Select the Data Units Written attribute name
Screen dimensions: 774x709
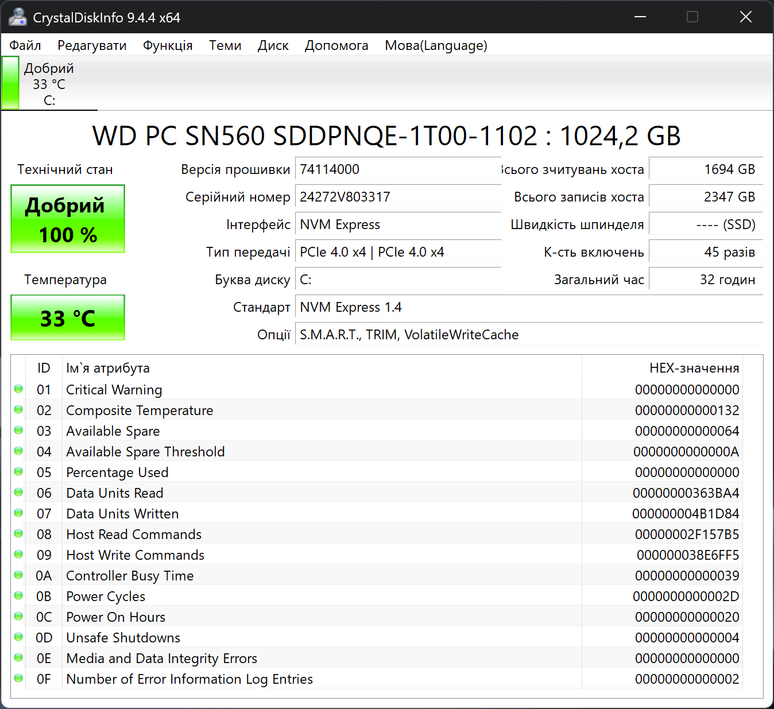[122, 514]
